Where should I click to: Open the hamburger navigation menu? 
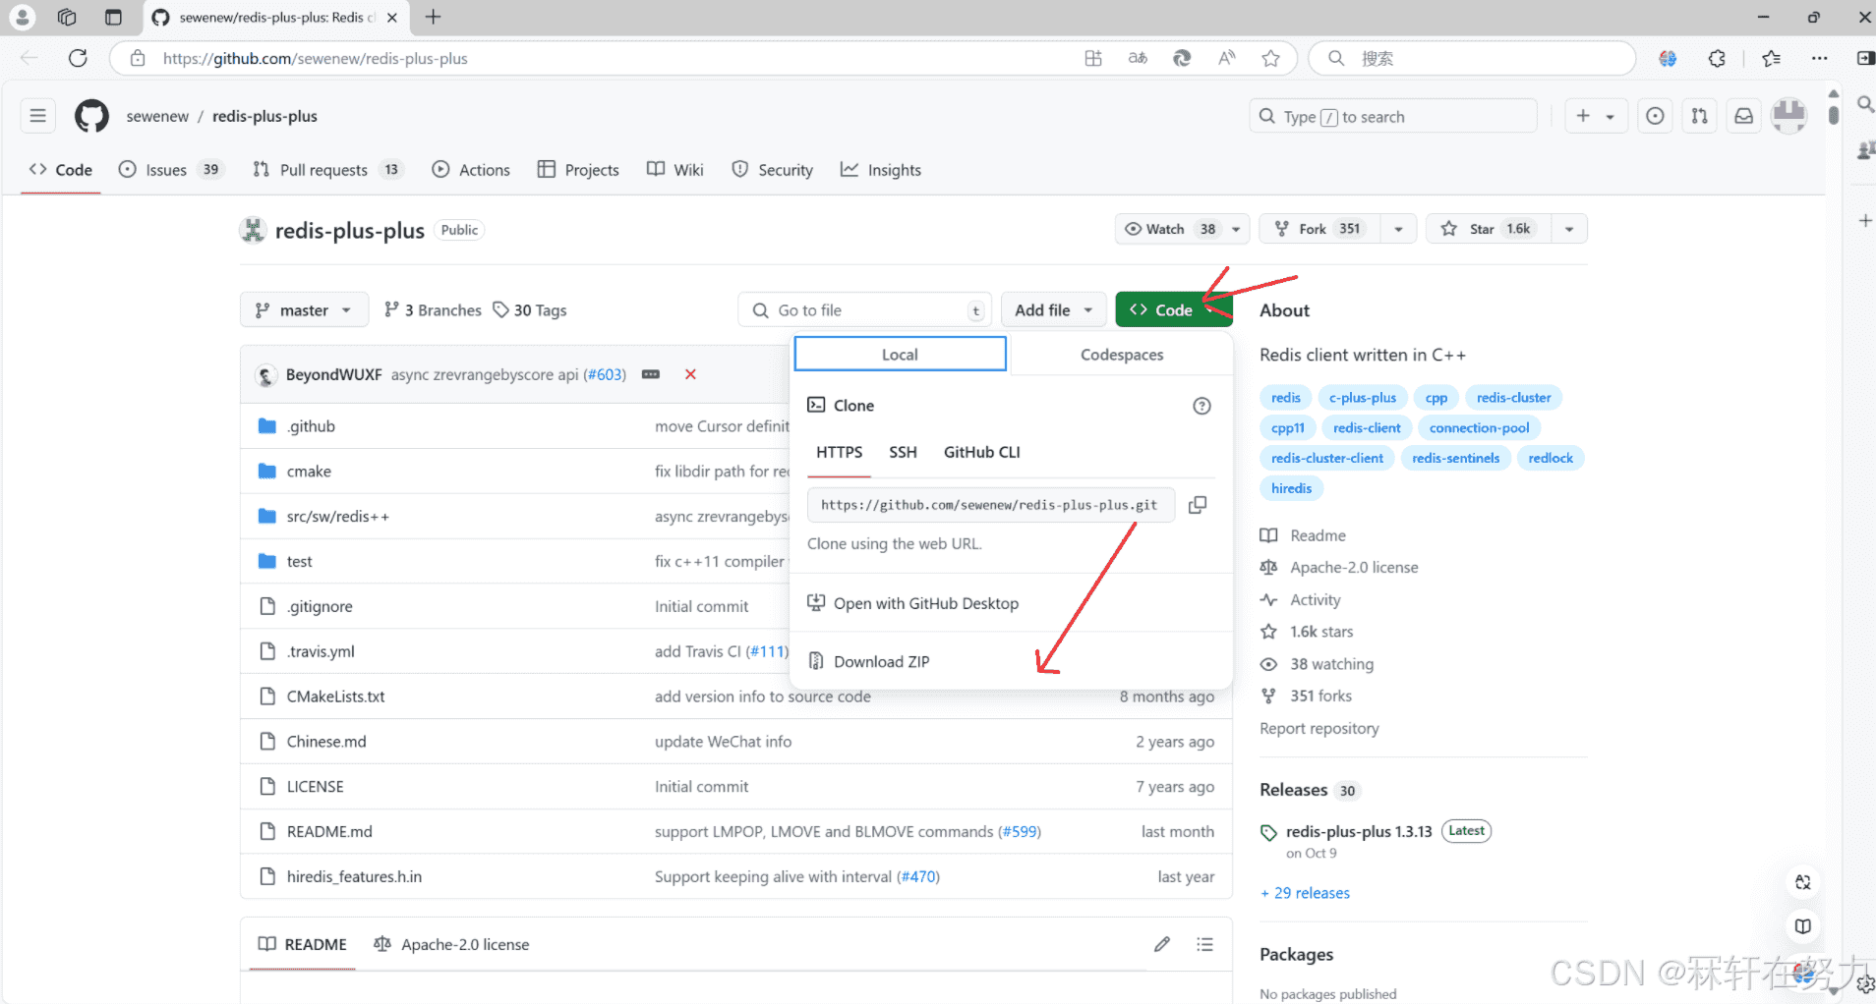37,116
